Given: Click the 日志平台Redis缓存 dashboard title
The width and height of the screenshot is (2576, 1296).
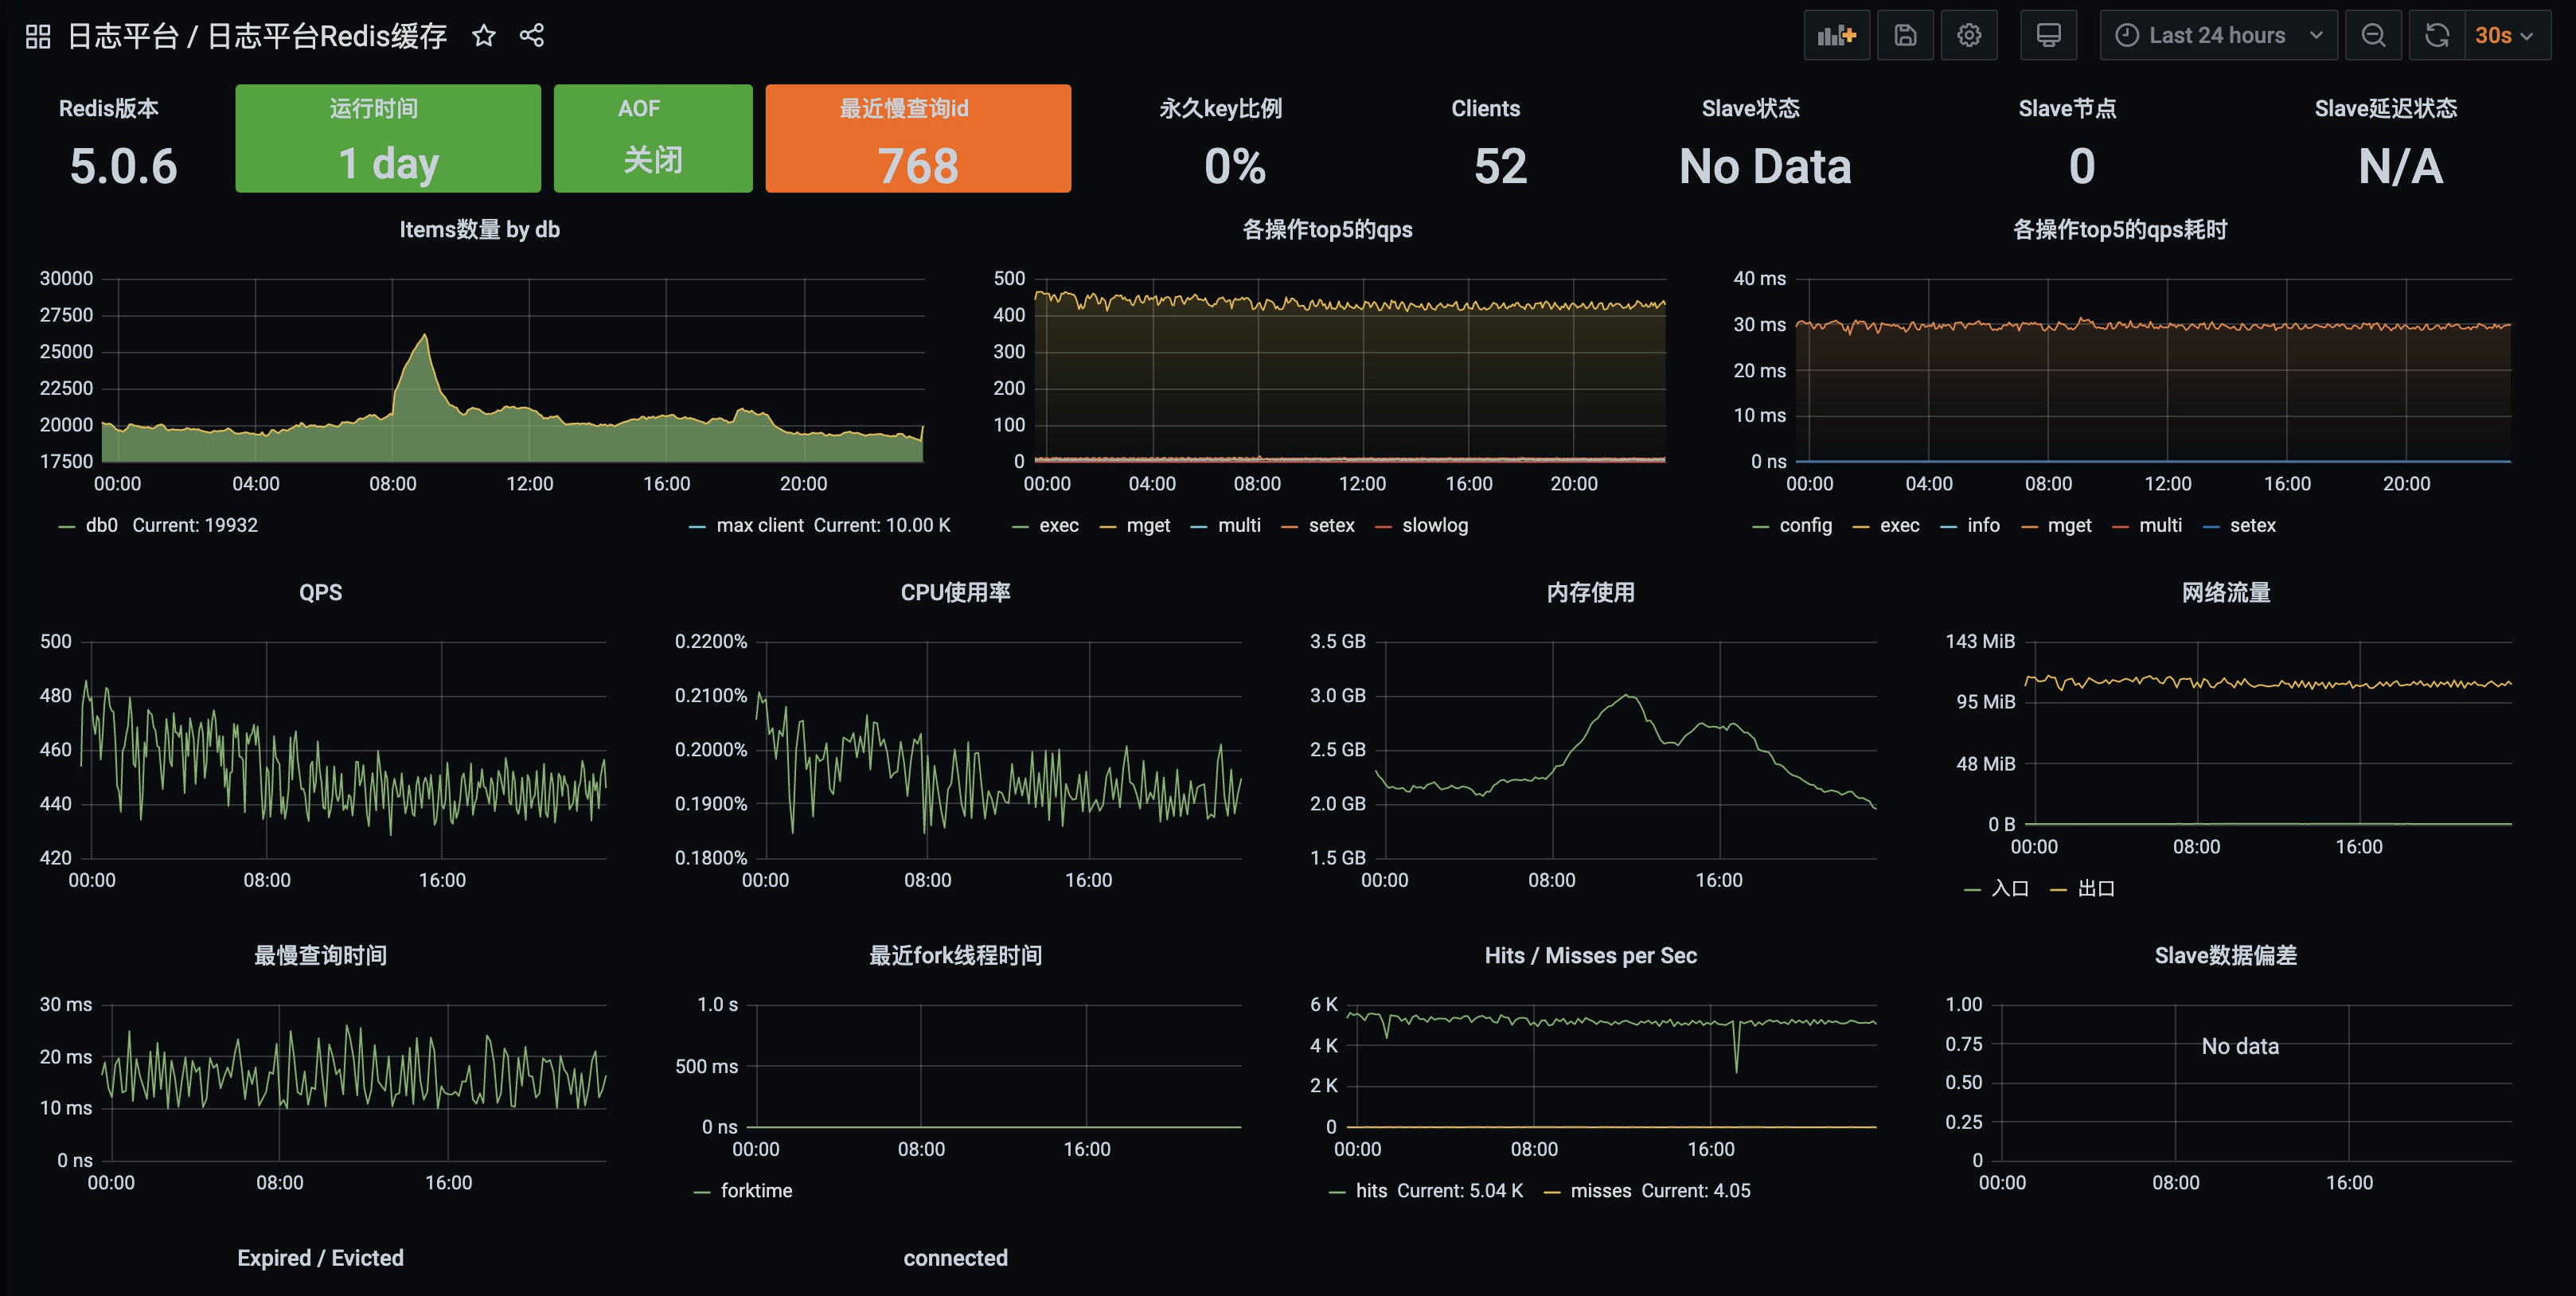Looking at the screenshot, I should click(x=327, y=36).
